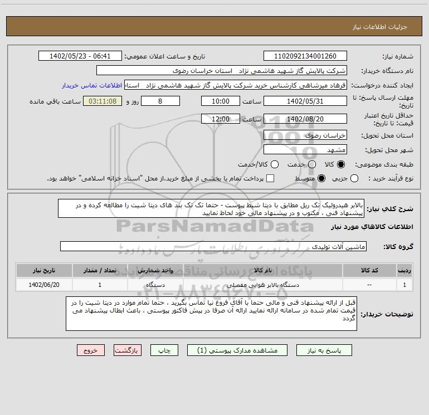Click the نام دستگاه خریدار field

tap(222, 70)
